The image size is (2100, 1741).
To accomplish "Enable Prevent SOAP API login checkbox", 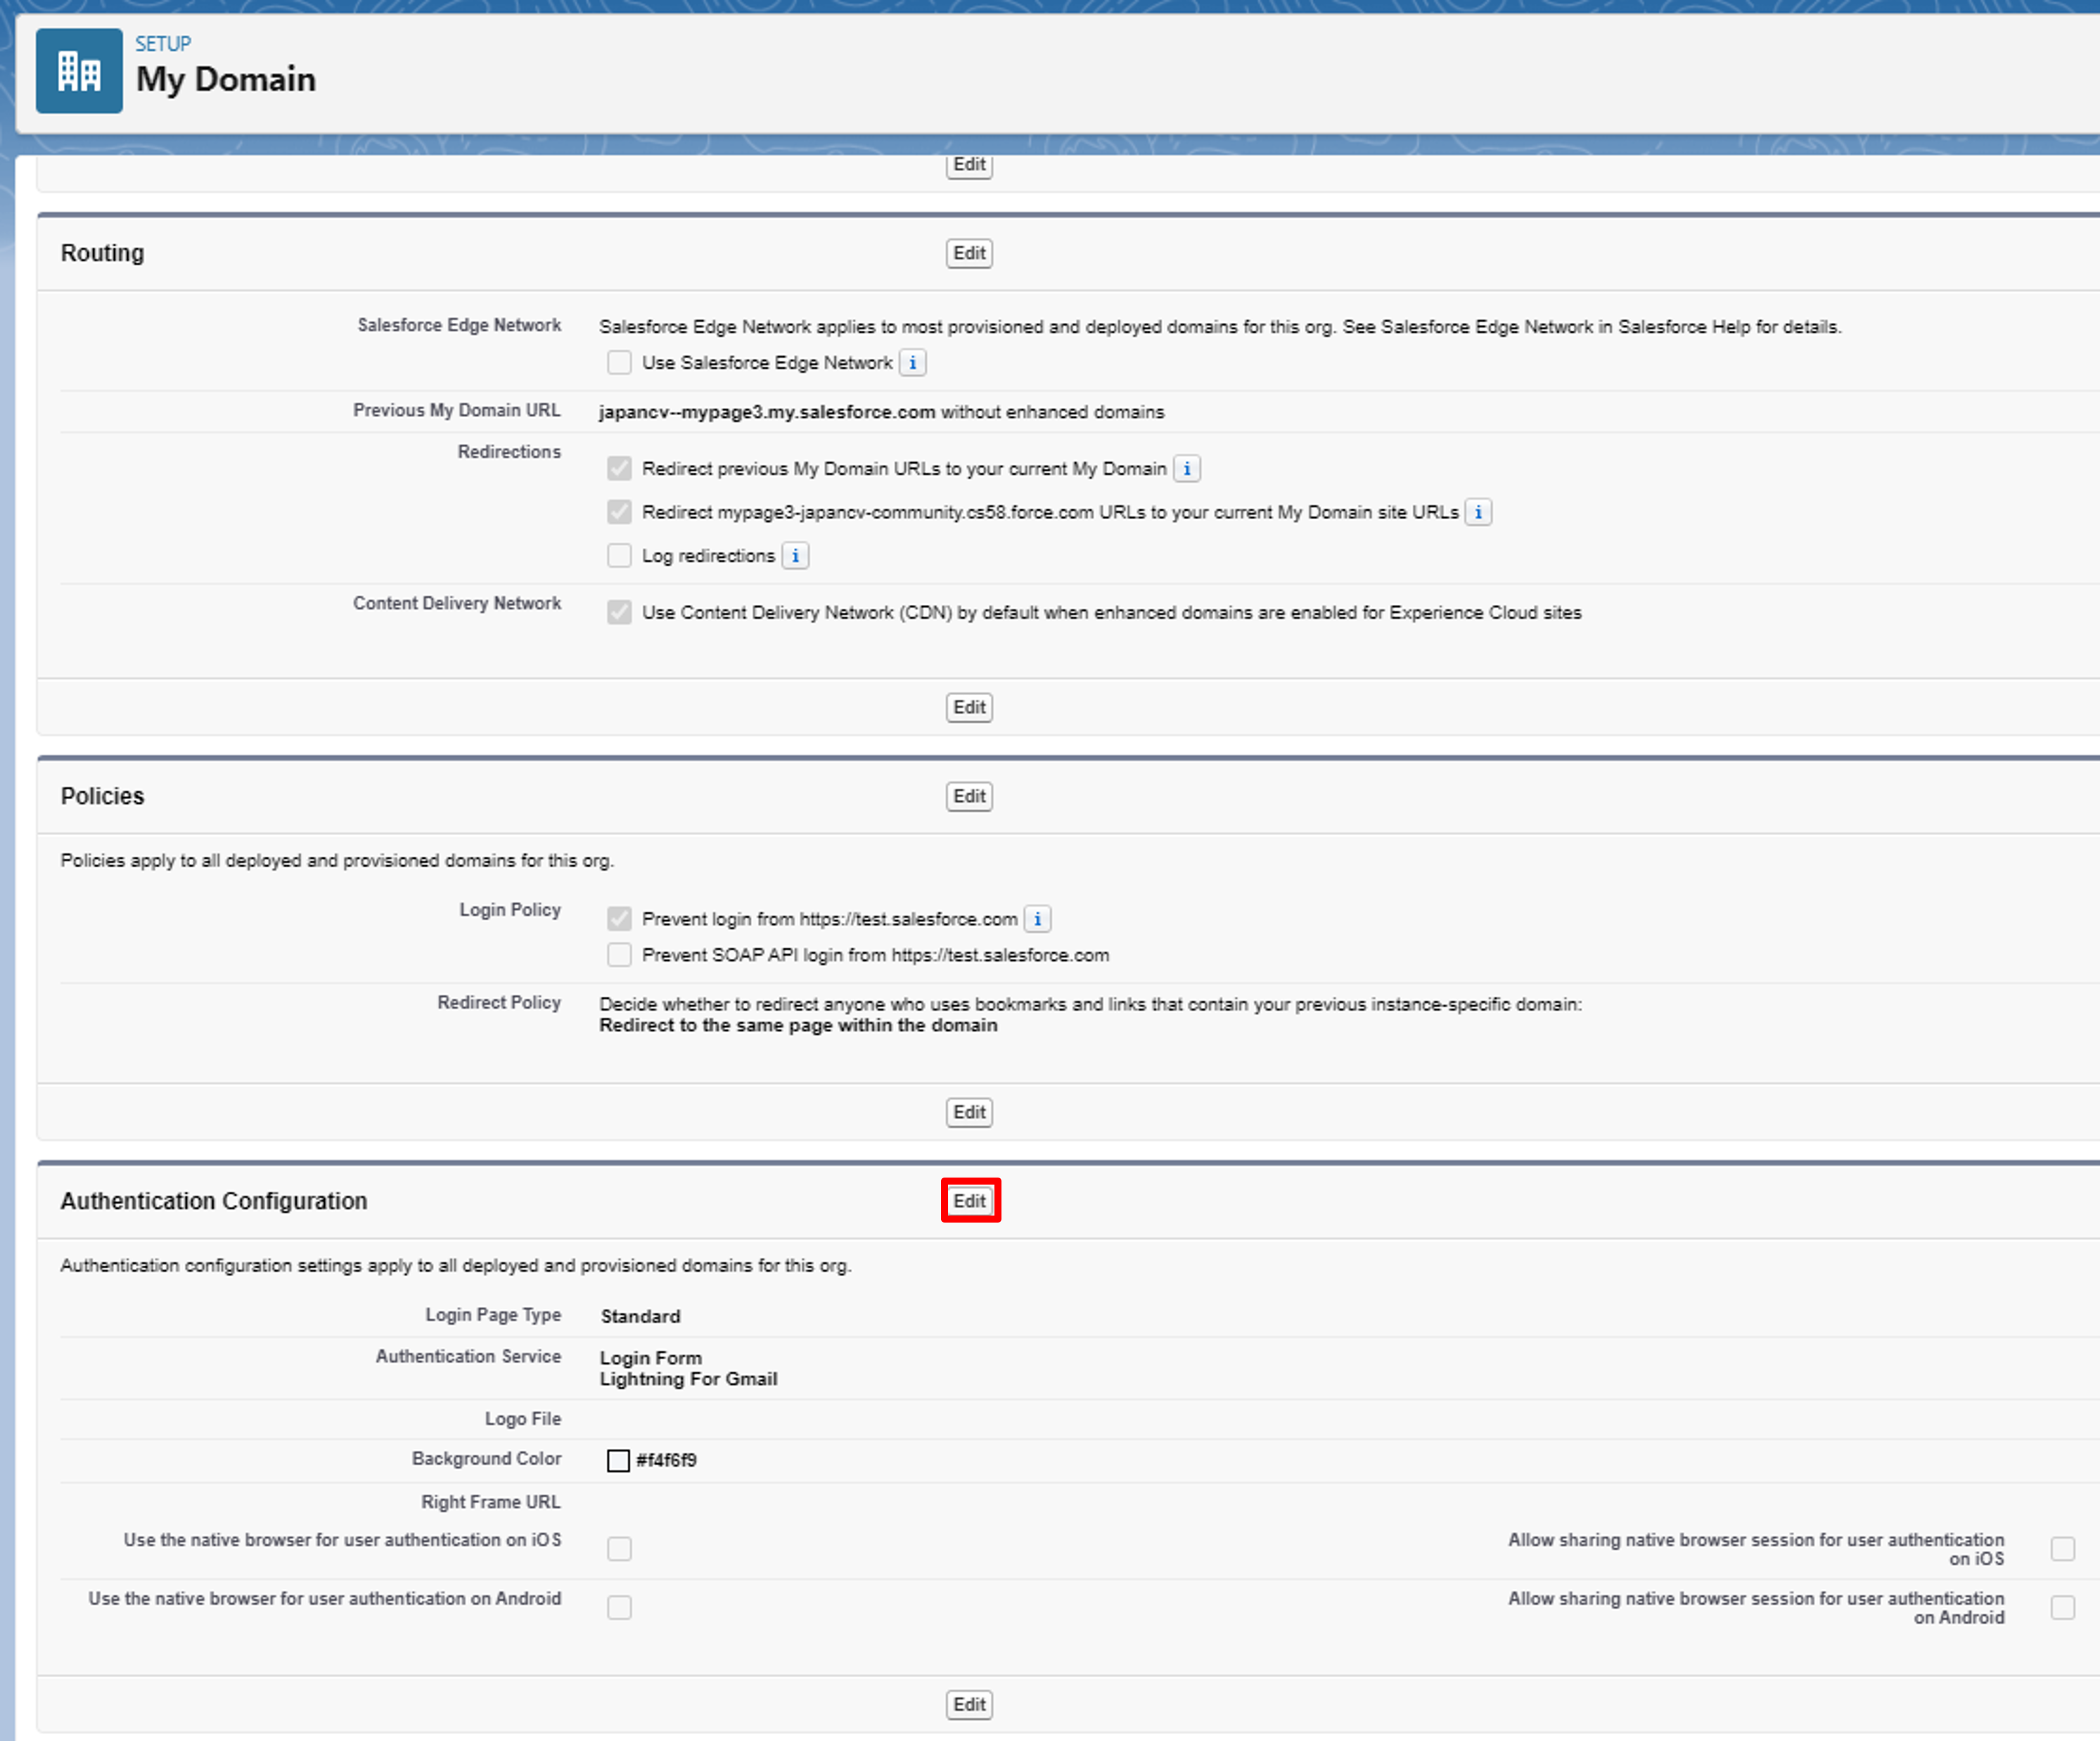I will (x=619, y=955).
